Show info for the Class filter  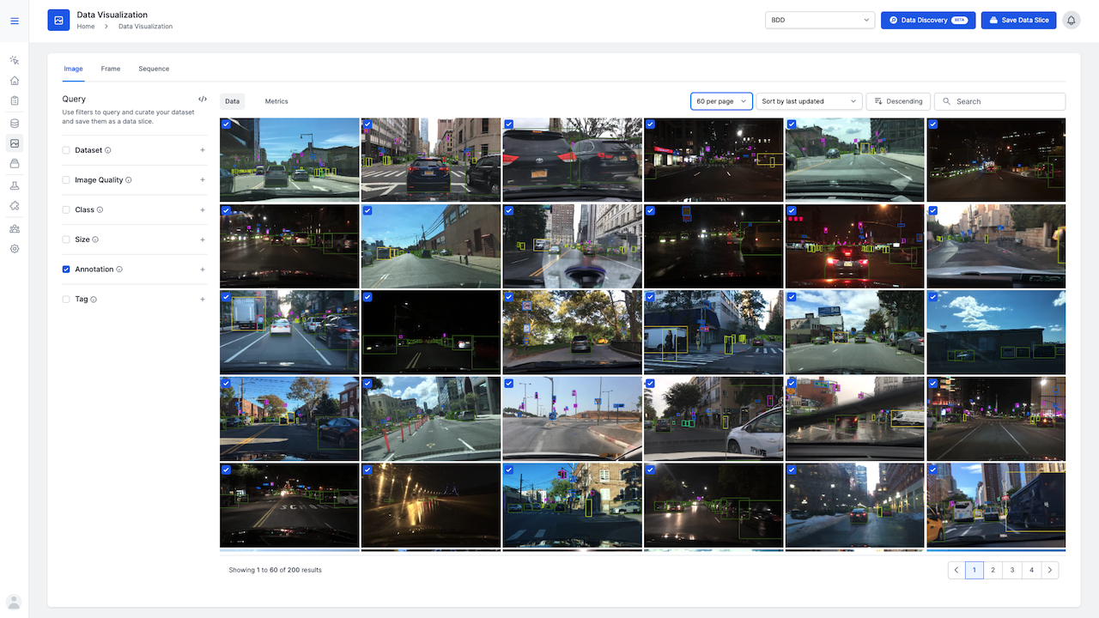pyautogui.click(x=100, y=210)
